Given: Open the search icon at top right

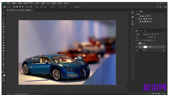Looking at the screenshot, I should pos(158,7).
